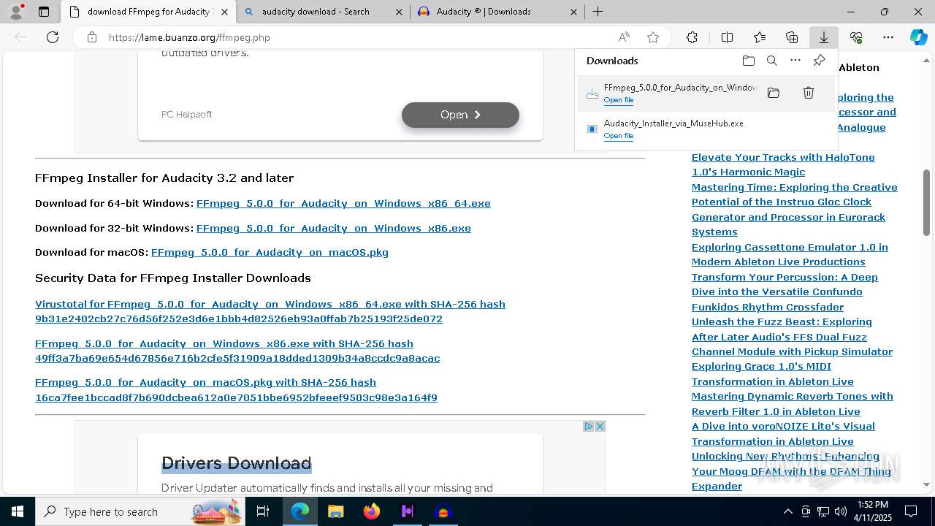Click the Drivers Download ad heading
This screenshot has width=935, height=526.
(236, 463)
